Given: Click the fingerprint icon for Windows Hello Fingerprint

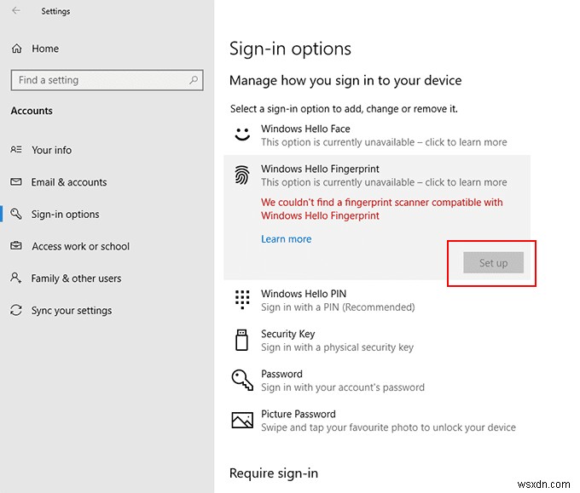Looking at the screenshot, I should pos(242,175).
